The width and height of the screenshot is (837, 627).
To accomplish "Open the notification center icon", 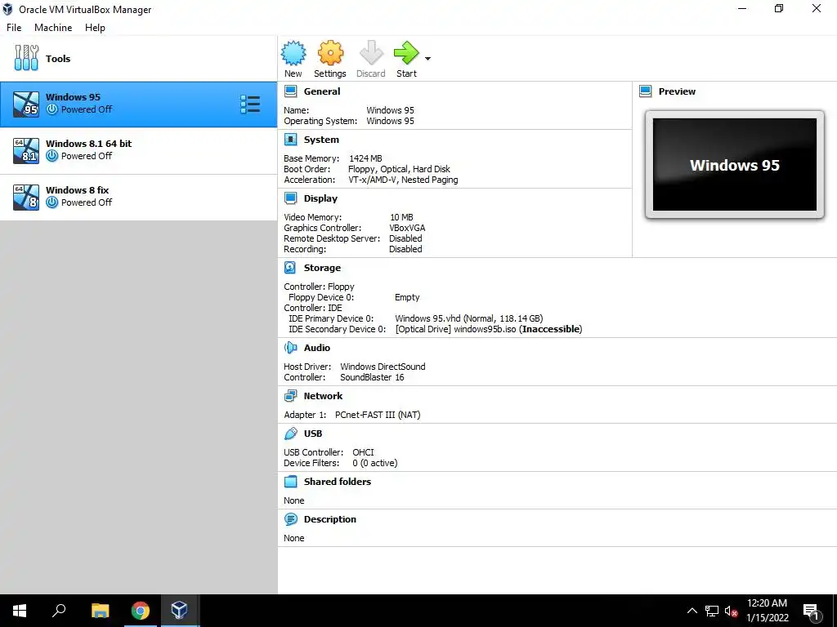I will [811, 611].
